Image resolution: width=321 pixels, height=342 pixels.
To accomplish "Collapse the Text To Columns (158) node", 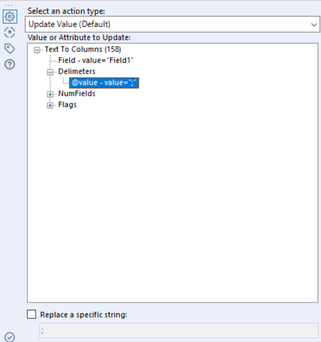I will tap(37, 50).
